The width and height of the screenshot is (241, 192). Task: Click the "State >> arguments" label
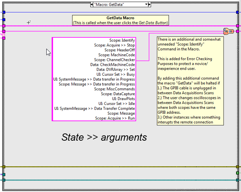pos(104,137)
